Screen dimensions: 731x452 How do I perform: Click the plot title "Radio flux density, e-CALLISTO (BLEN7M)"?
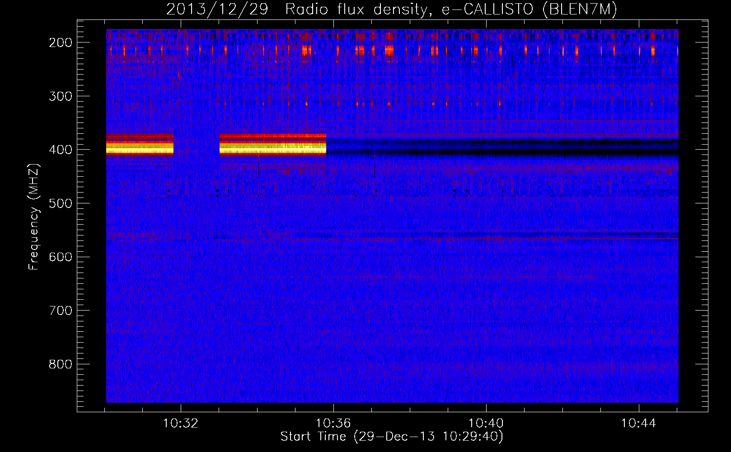tap(451, 9)
